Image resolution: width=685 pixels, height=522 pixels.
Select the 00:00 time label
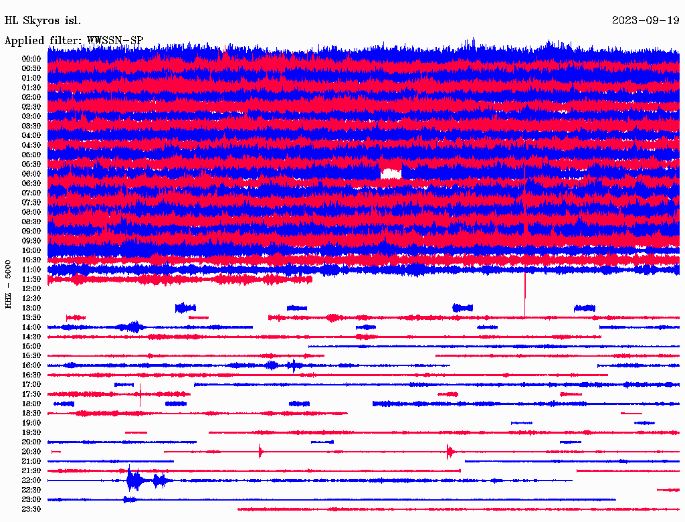click(31, 59)
